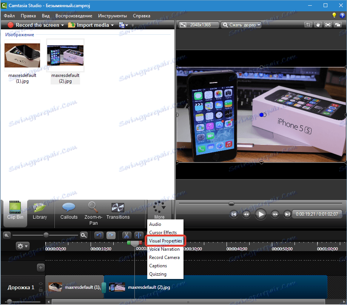Click the timeline zoom slider handle
This screenshot has height=305, width=347.
pyautogui.click(x=46, y=235)
